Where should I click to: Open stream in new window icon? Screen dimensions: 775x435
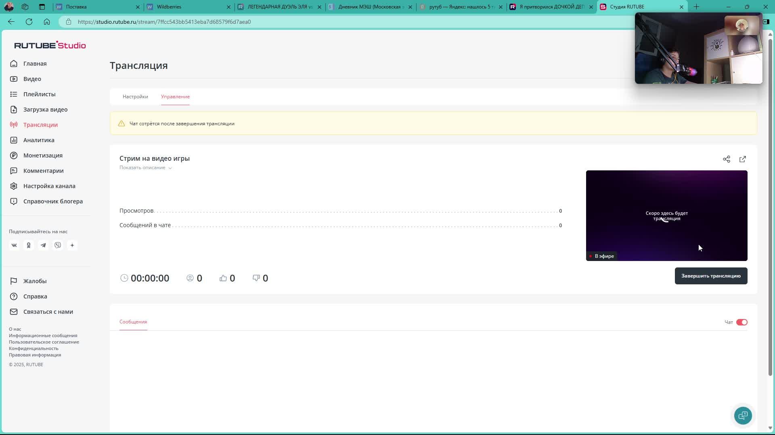click(x=742, y=159)
